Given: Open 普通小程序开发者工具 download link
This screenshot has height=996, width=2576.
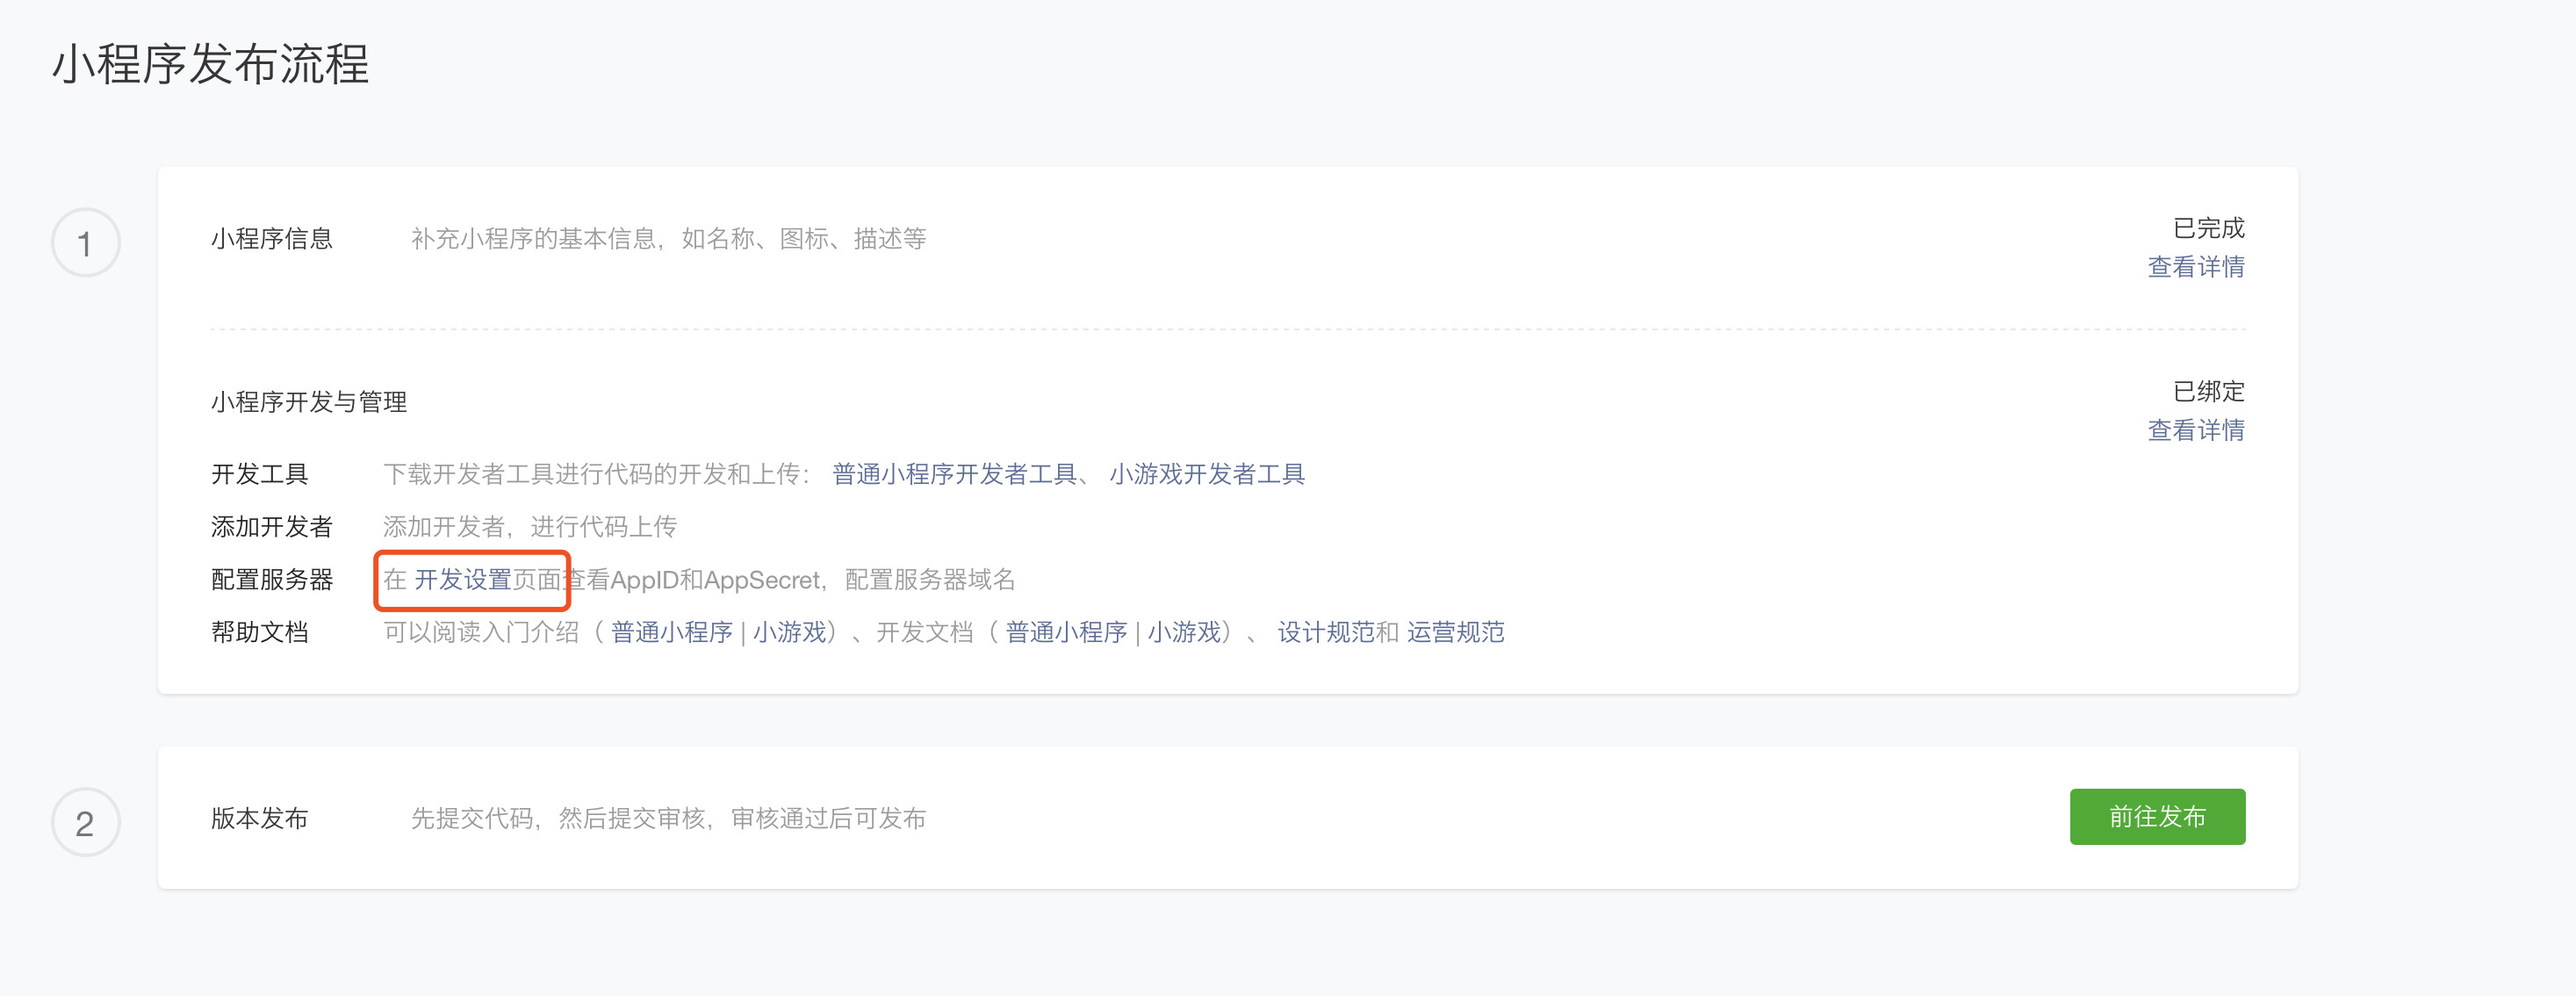Looking at the screenshot, I should point(953,474).
